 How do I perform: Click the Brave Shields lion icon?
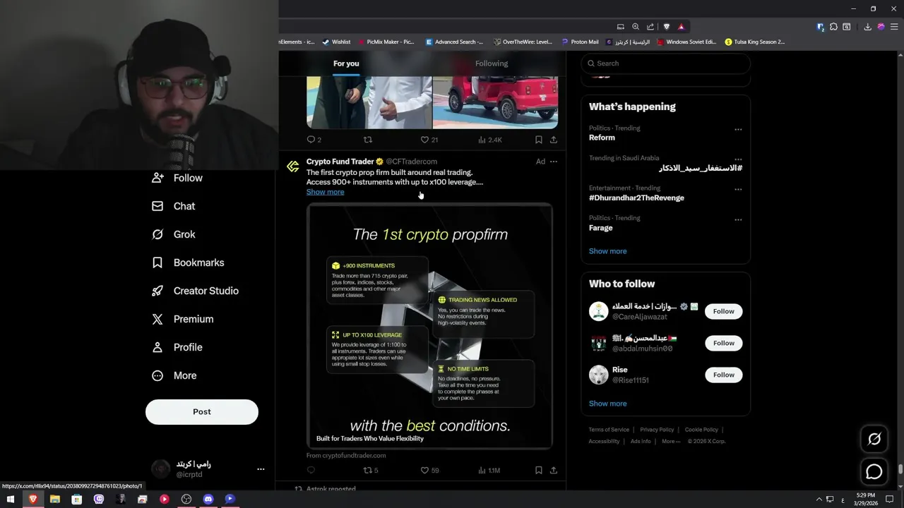(666, 27)
